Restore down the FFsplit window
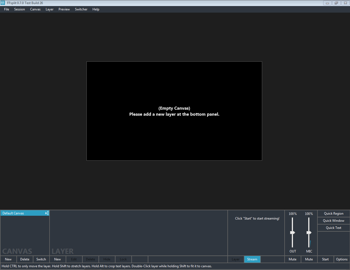Viewport: 350px width, 270px height. point(336,3)
